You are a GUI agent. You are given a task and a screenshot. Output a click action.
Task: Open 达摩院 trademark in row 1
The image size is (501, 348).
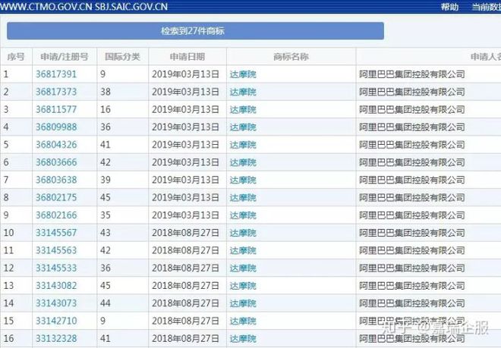243,74
